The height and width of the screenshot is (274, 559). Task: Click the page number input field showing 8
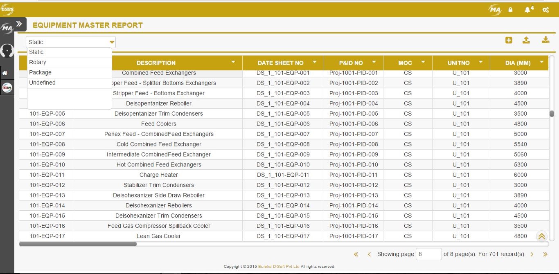click(428, 254)
